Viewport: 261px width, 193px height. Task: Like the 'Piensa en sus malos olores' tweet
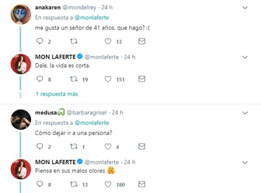click(108, 185)
